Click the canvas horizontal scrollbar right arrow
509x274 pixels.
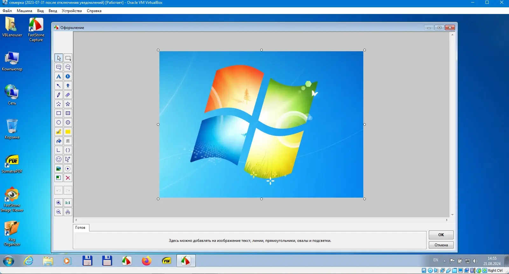447,220
